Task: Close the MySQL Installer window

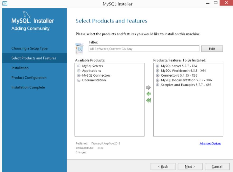Action: pyautogui.click(x=226, y=3)
